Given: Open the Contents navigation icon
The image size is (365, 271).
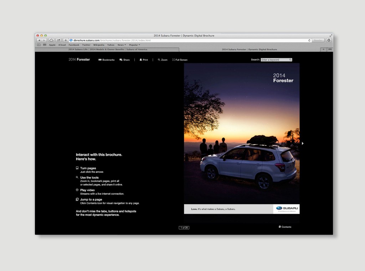Looking at the screenshot, I should click(285, 227).
